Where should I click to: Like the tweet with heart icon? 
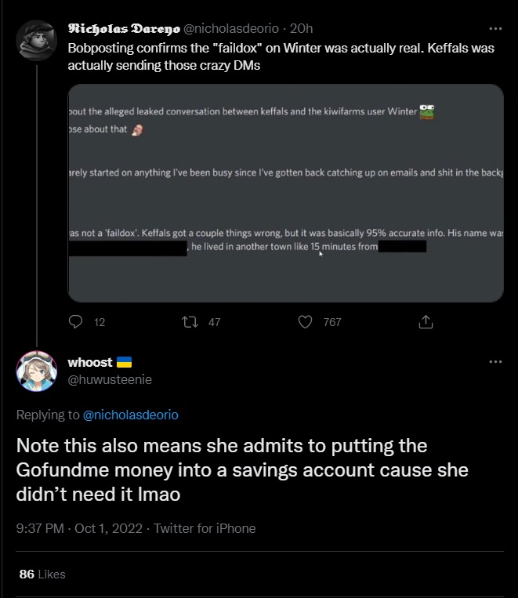click(x=306, y=321)
